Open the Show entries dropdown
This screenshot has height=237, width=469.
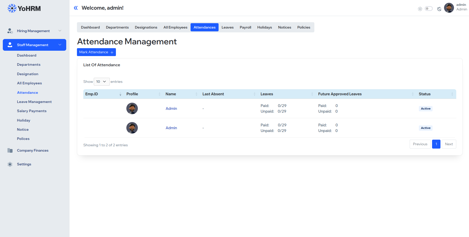tap(102, 82)
